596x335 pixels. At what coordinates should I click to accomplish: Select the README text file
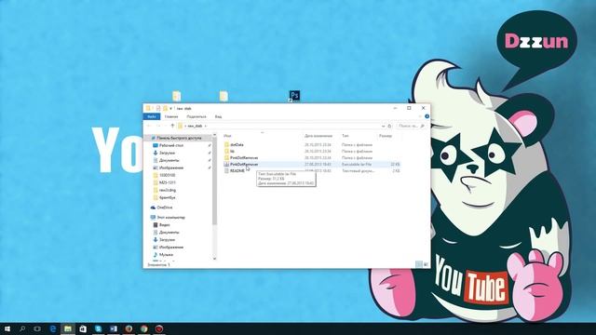point(237,171)
